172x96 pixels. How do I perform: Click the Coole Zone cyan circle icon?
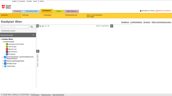(5, 66)
